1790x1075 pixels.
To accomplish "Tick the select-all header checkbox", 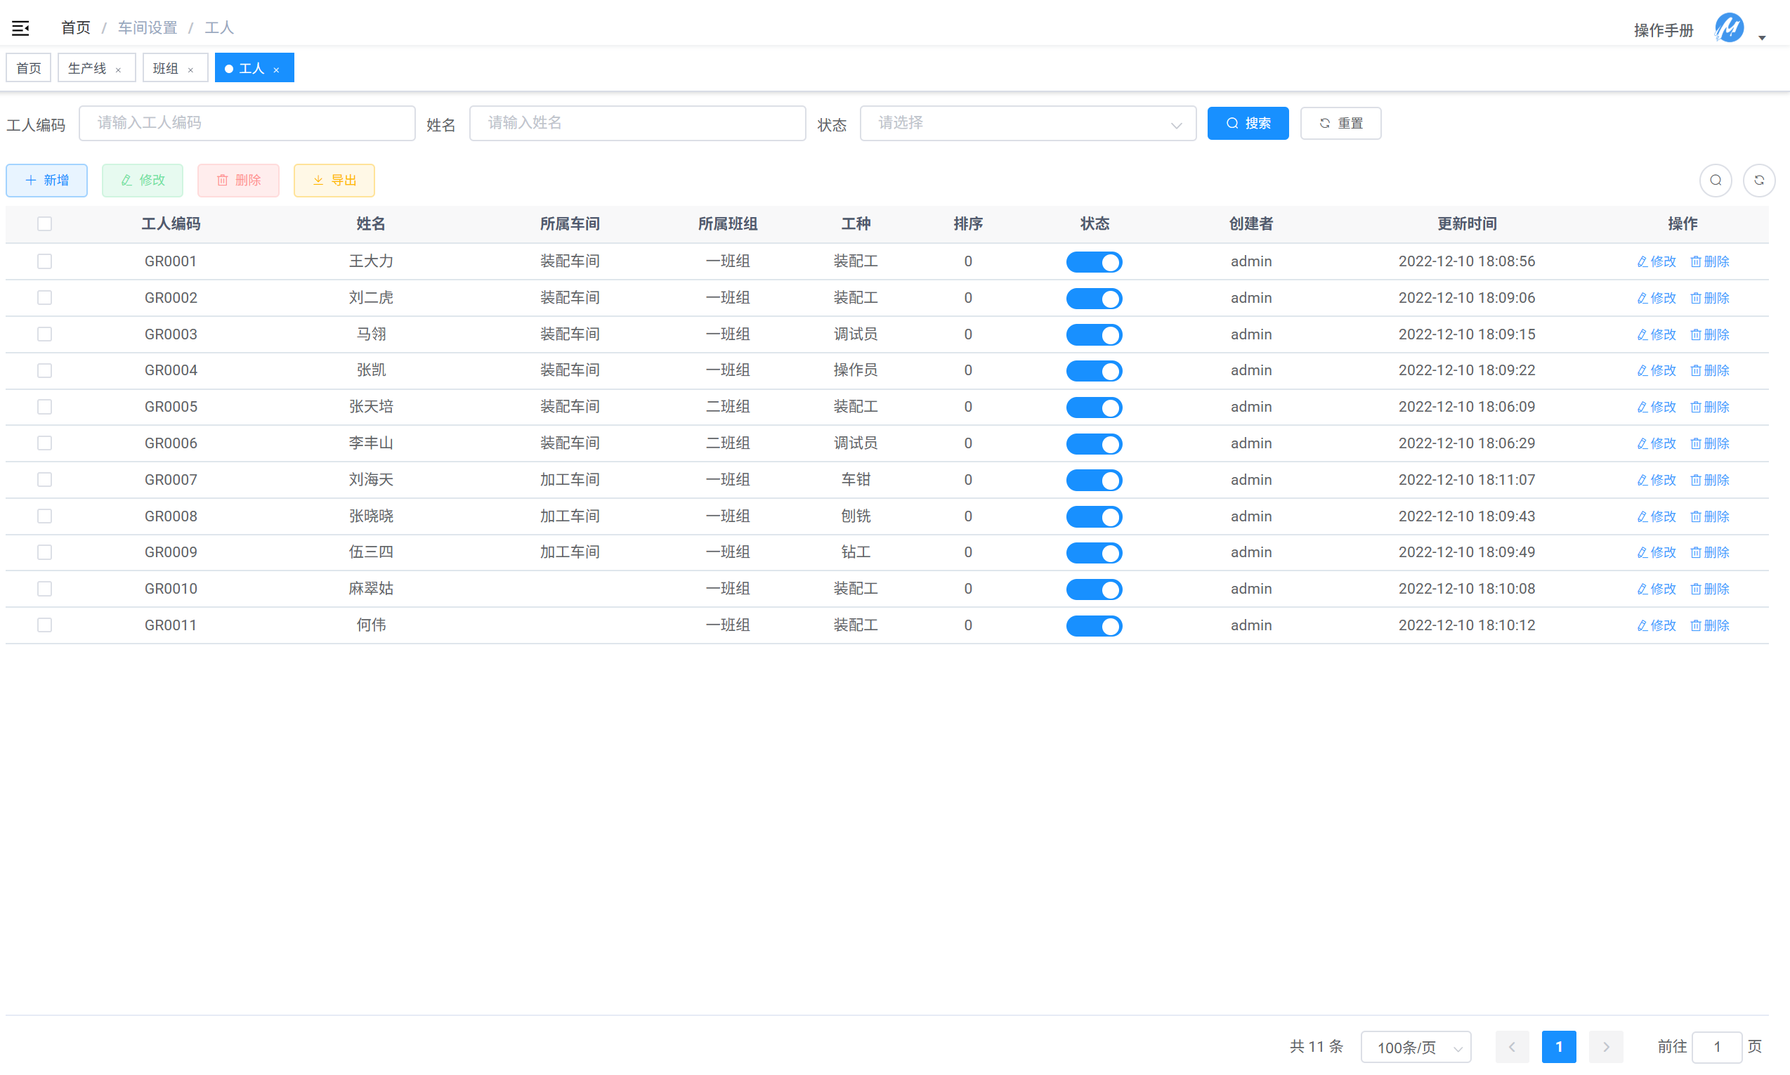I will click(45, 224).
